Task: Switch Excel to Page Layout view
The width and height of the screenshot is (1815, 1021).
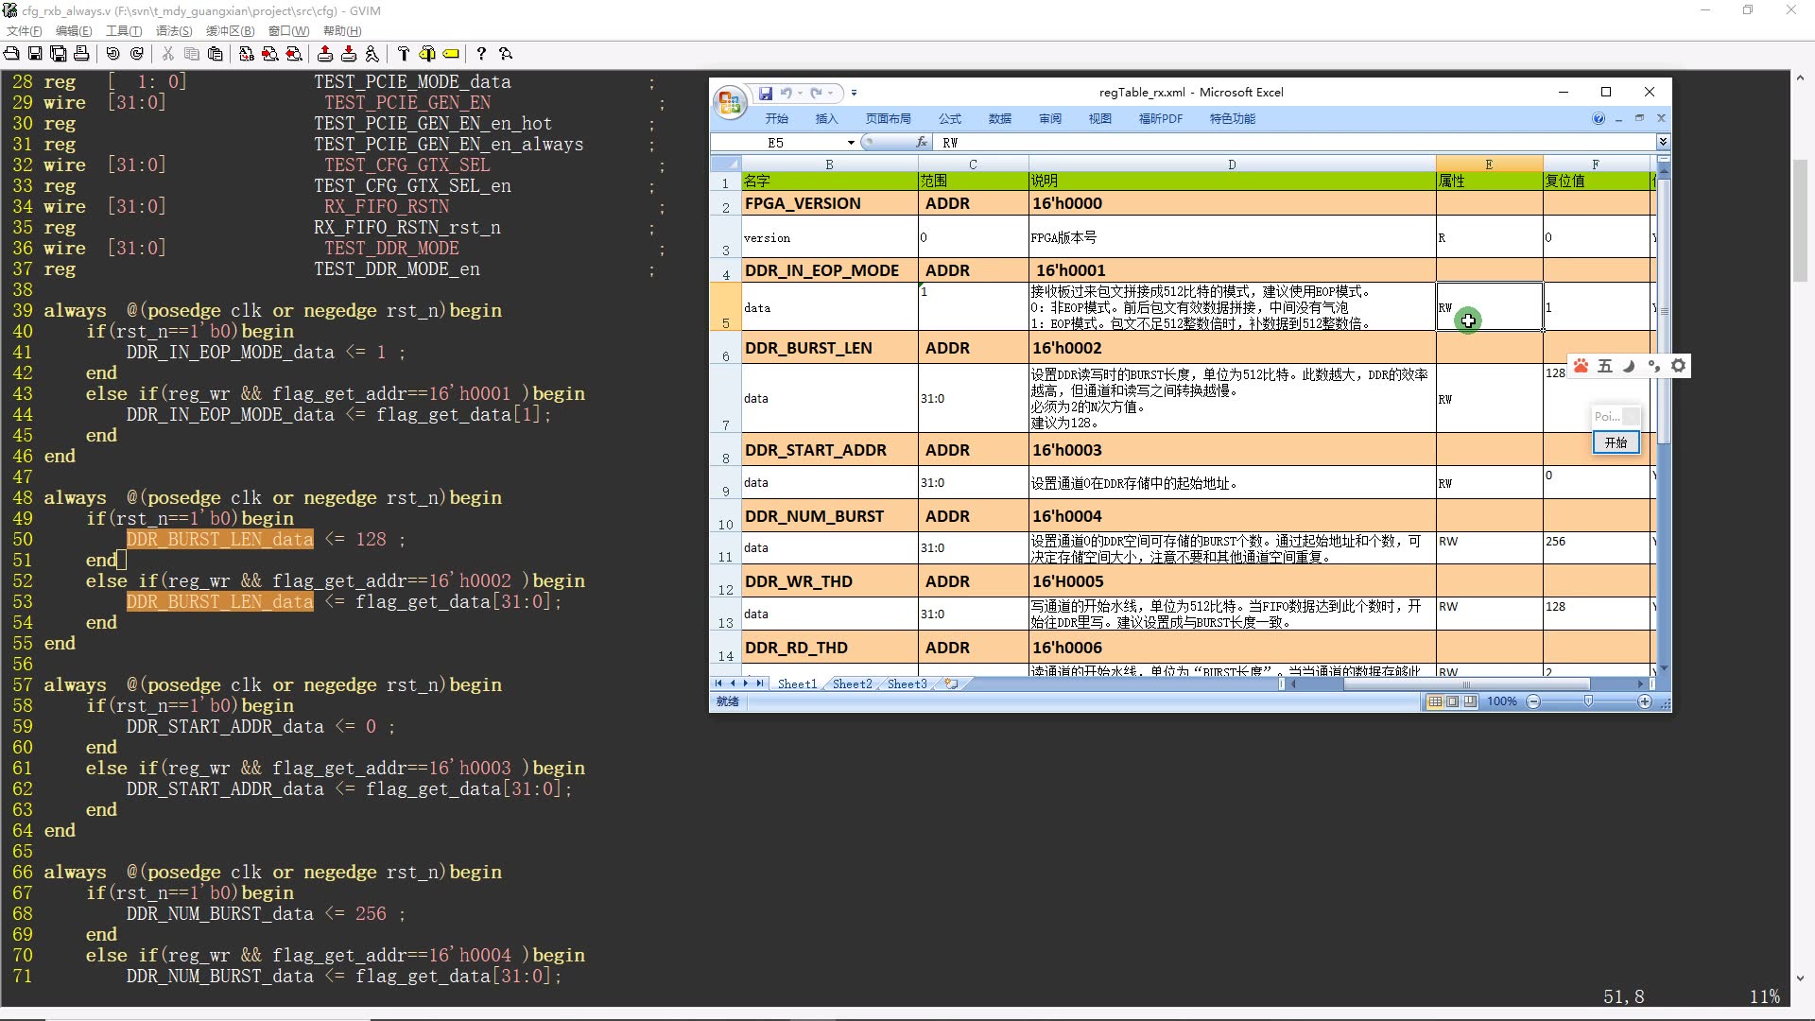Action: pyautogui.click(x=1453, y=701)
